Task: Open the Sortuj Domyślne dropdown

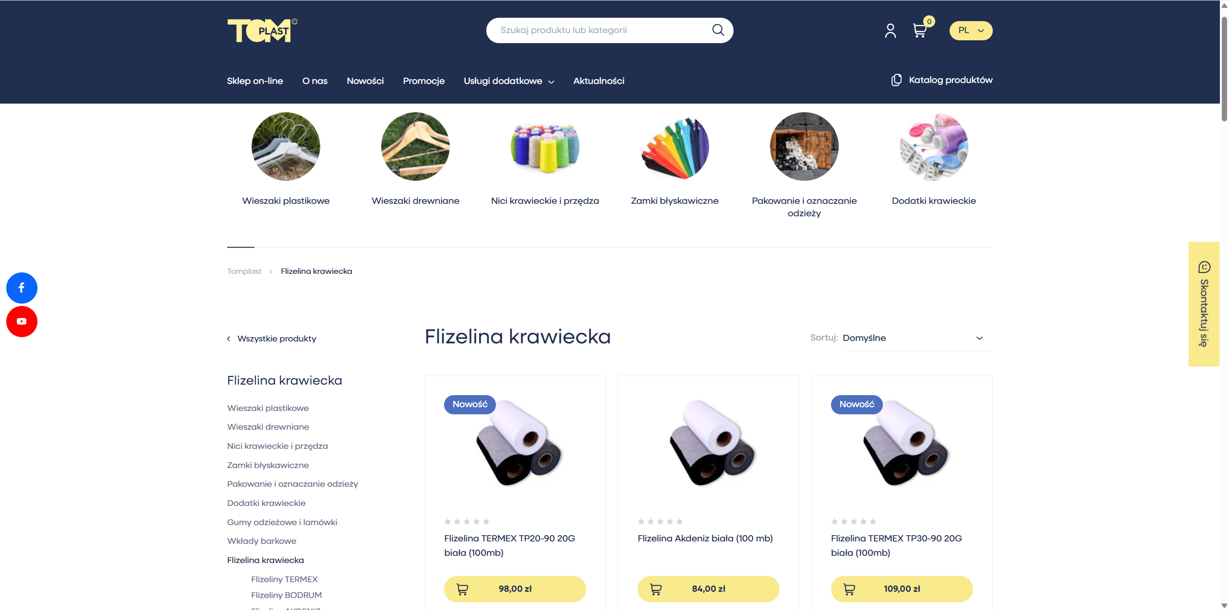Action: click(917, 338)
